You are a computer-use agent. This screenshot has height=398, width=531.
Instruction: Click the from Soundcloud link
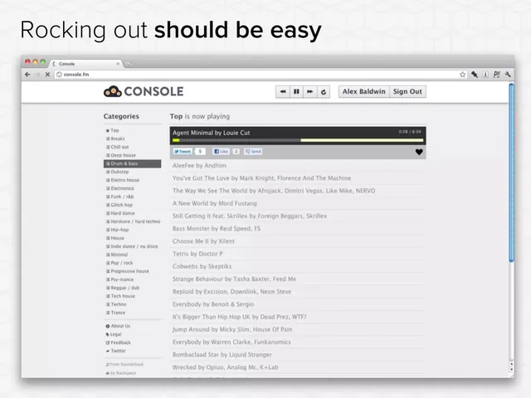[x=124, y=365]
